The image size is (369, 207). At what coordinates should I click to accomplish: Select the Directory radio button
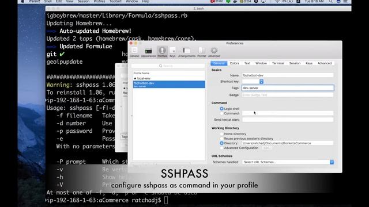point(221,143)
